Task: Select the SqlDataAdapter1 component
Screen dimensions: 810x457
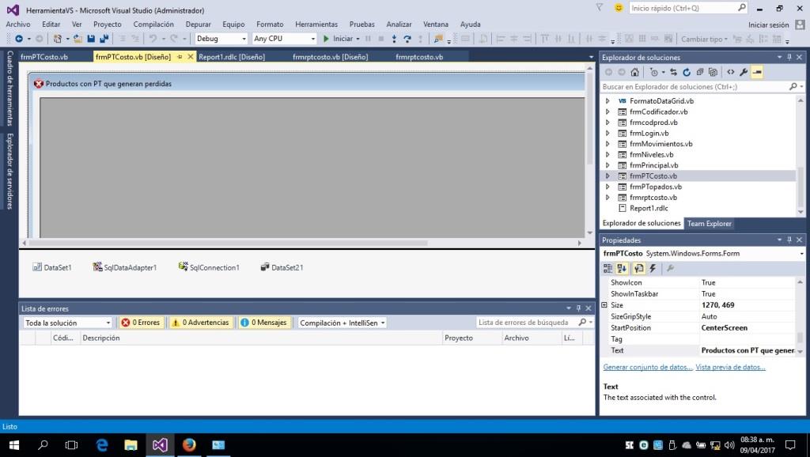Action: click(124, 267)
